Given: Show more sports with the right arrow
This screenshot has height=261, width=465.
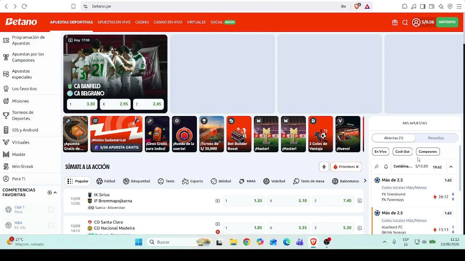Looking at the screenshot, I should pyautogui.click(x=365, y=181).
